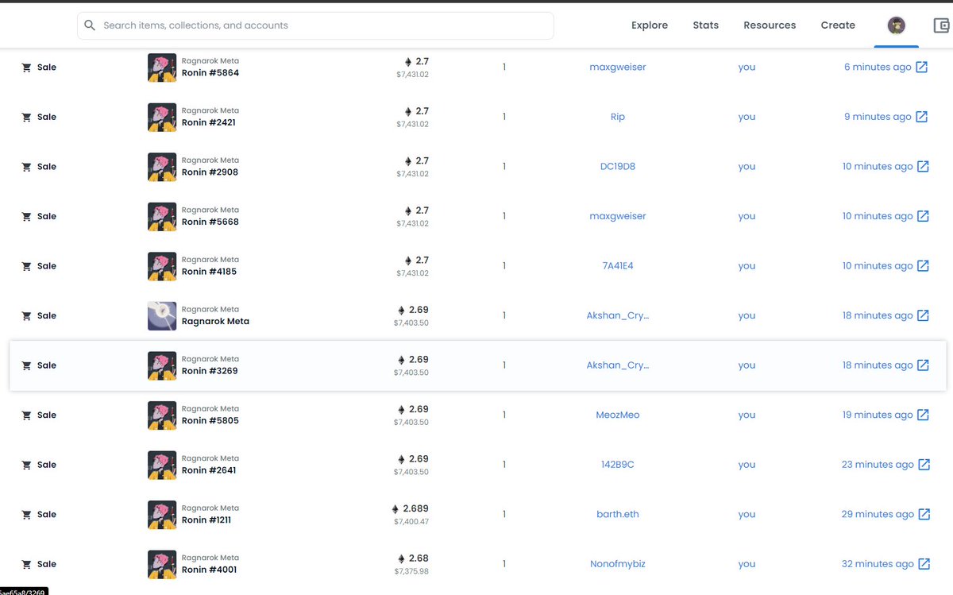Click cart icon in Ronin #3269 row
The width and height of the screenshot is (953, 595).
click(26, 365)
